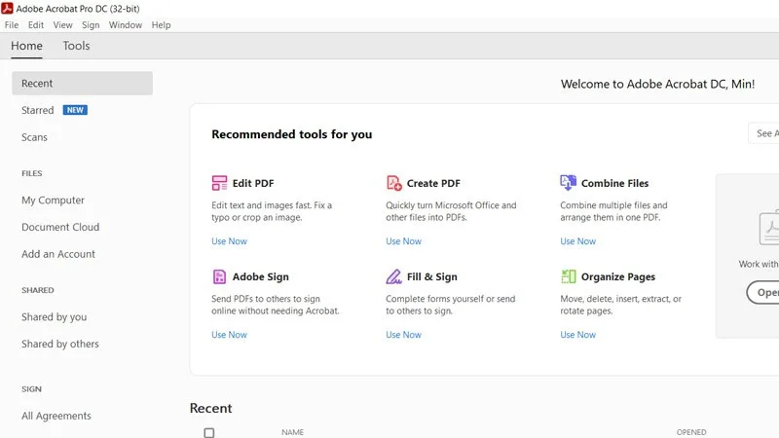Switch to the Home tab
This screenshot has width=779, height=438.
[26, 46]
